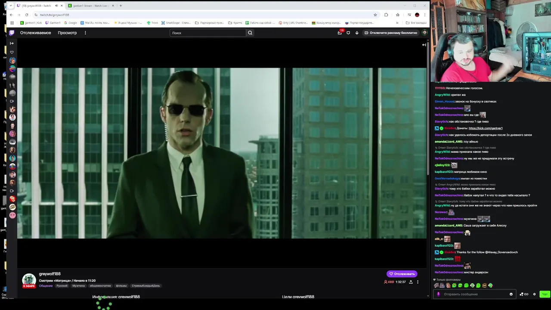Click the pink microphone icon in chat input
This screenshot has height=310, width=551.
click(x=439, y=294)
